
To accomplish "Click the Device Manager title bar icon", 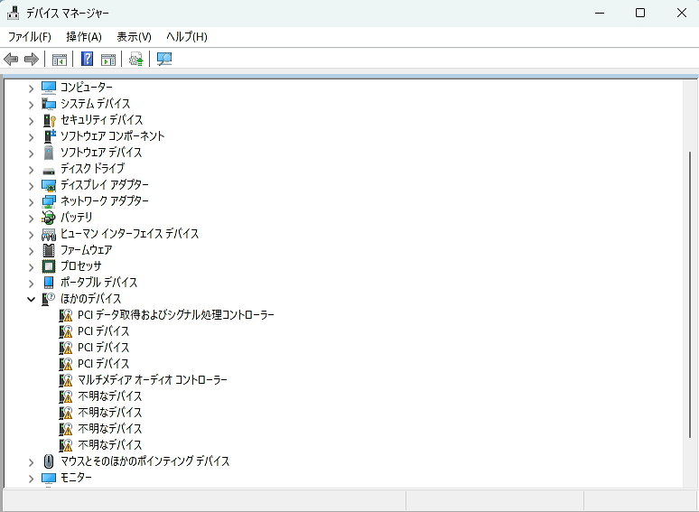I will tap(13, 13).
